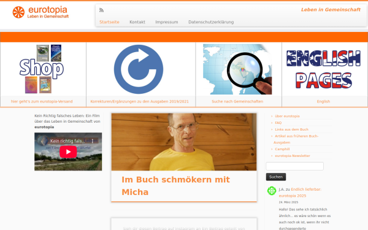This screenshot has height=230, width=368.
Task: Open the eurotopia logo home link
Action: (x=40, y=12)
